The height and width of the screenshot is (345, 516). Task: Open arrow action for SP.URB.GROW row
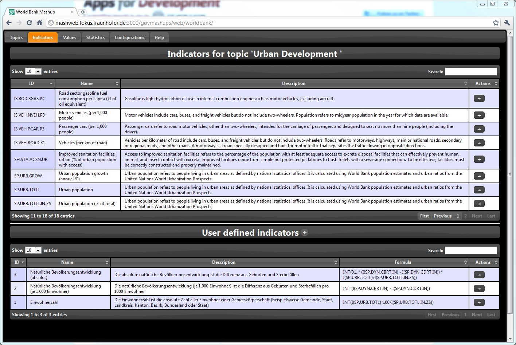tap(479, 176)
